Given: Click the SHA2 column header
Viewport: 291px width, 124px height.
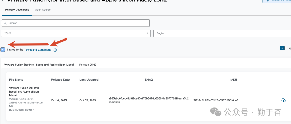Looking at the screenshot, I should [x=148, y=80].
